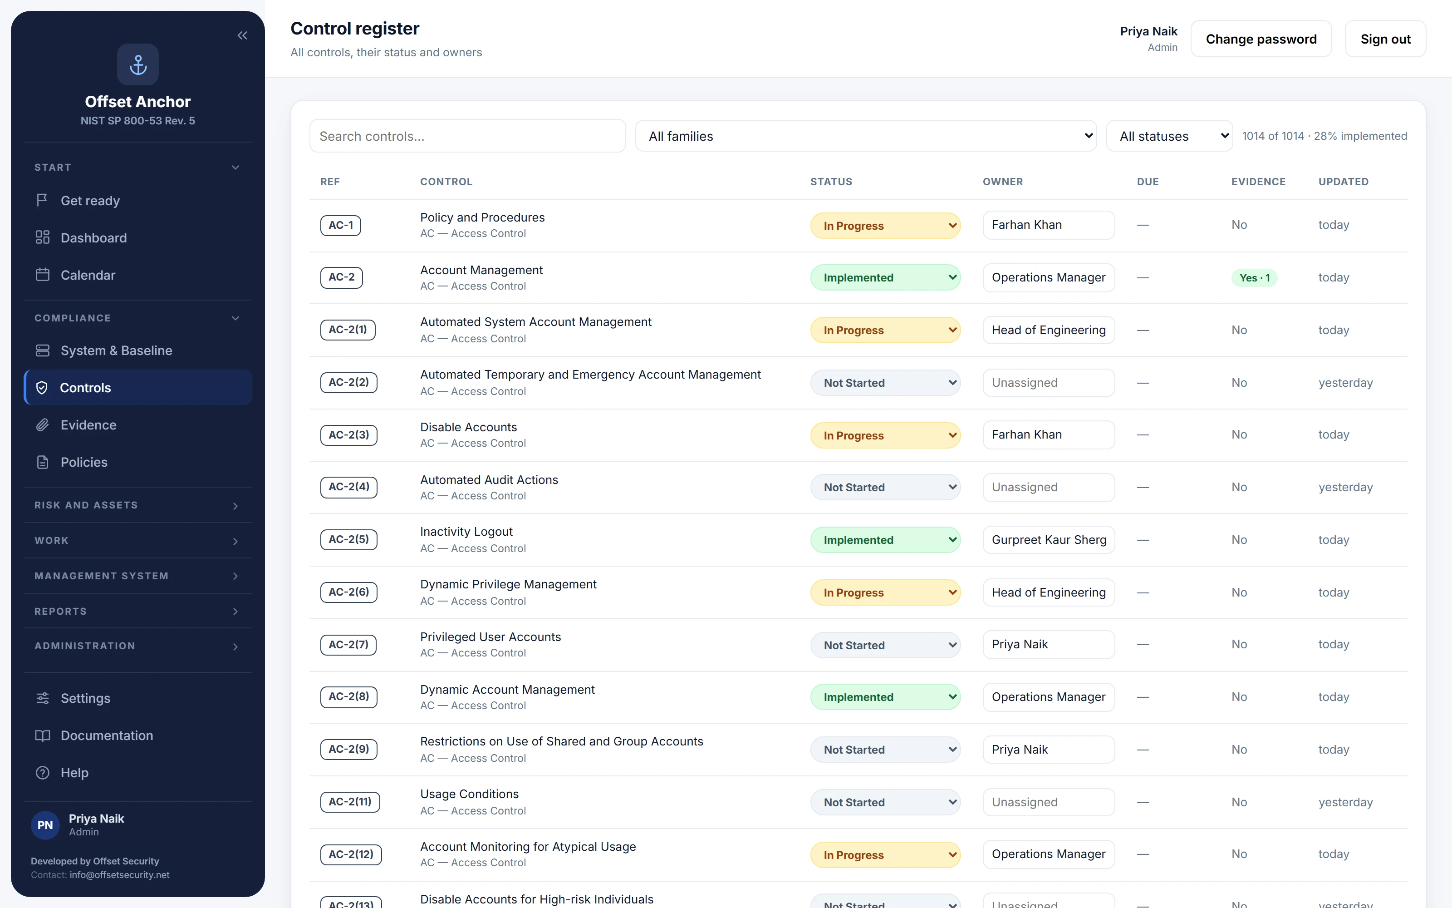Open Settings sliders icon
Image resolution: width=1452 pixels, height=908 pixels.
click(x=42, y=698)
